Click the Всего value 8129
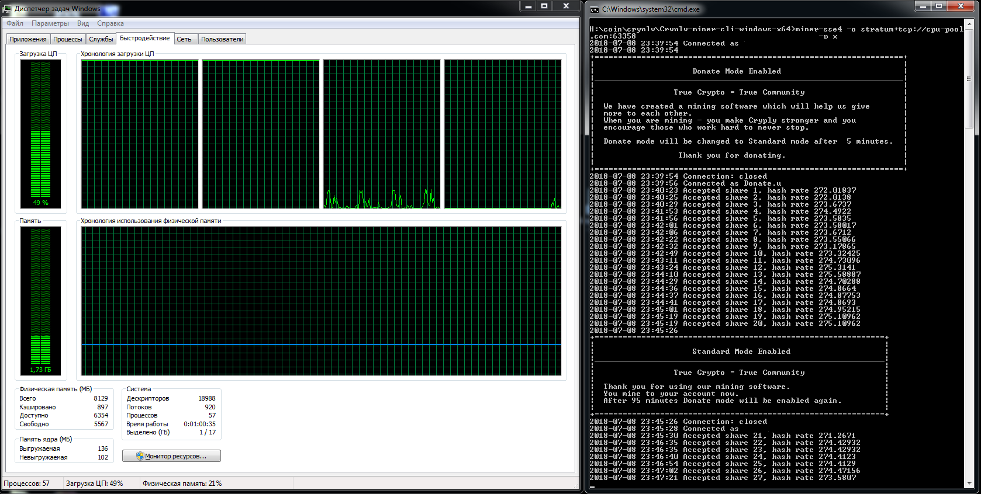The image size is (981, 494). (x=101, y=398)
